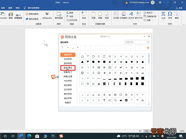Screen dimensions: 186x139
Task: Select the 数字序号 category
Action: pos(68,63)
